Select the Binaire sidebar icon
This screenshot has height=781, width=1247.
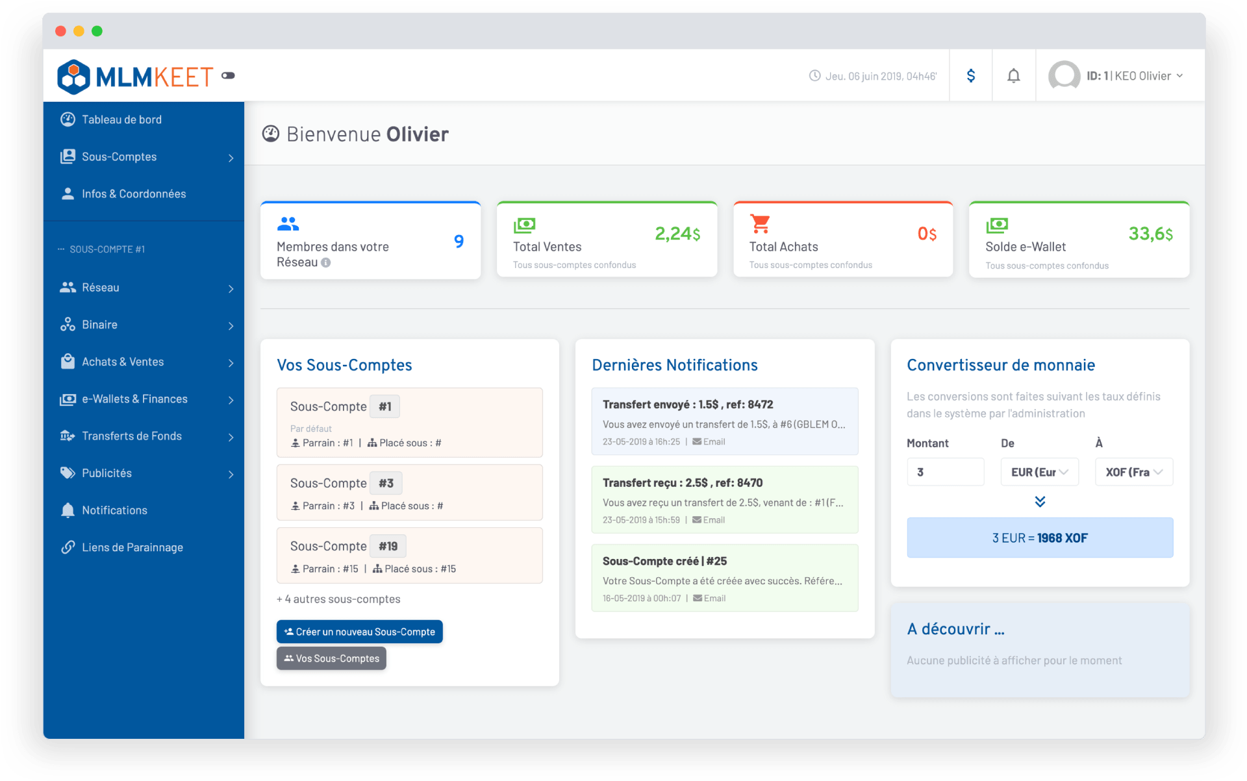click(x=68, y=324)
